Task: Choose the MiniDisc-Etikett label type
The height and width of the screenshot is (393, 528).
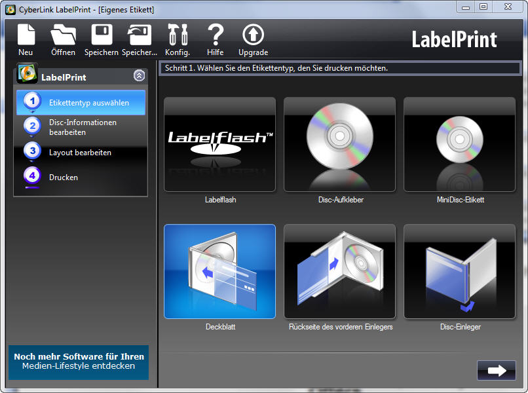Action: (460, 145)
